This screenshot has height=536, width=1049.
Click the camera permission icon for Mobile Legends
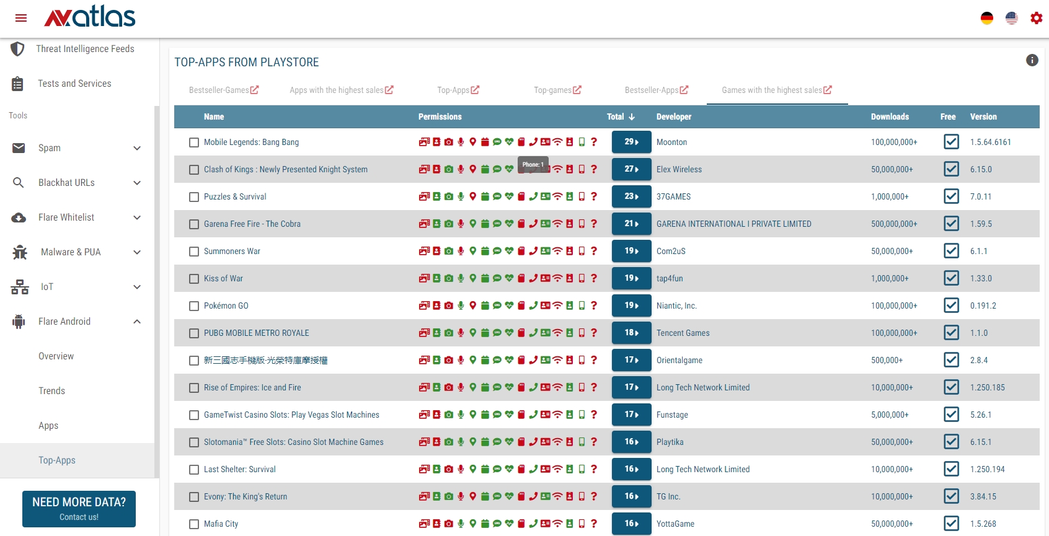coord(448,142)
